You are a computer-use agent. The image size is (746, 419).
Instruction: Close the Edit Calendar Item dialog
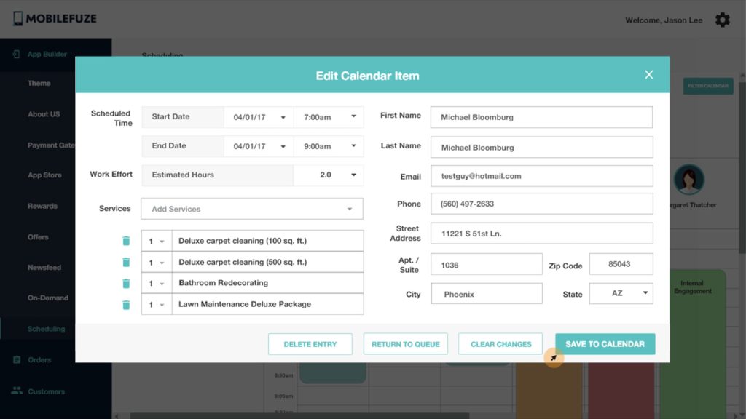click(x=648, y=75)
